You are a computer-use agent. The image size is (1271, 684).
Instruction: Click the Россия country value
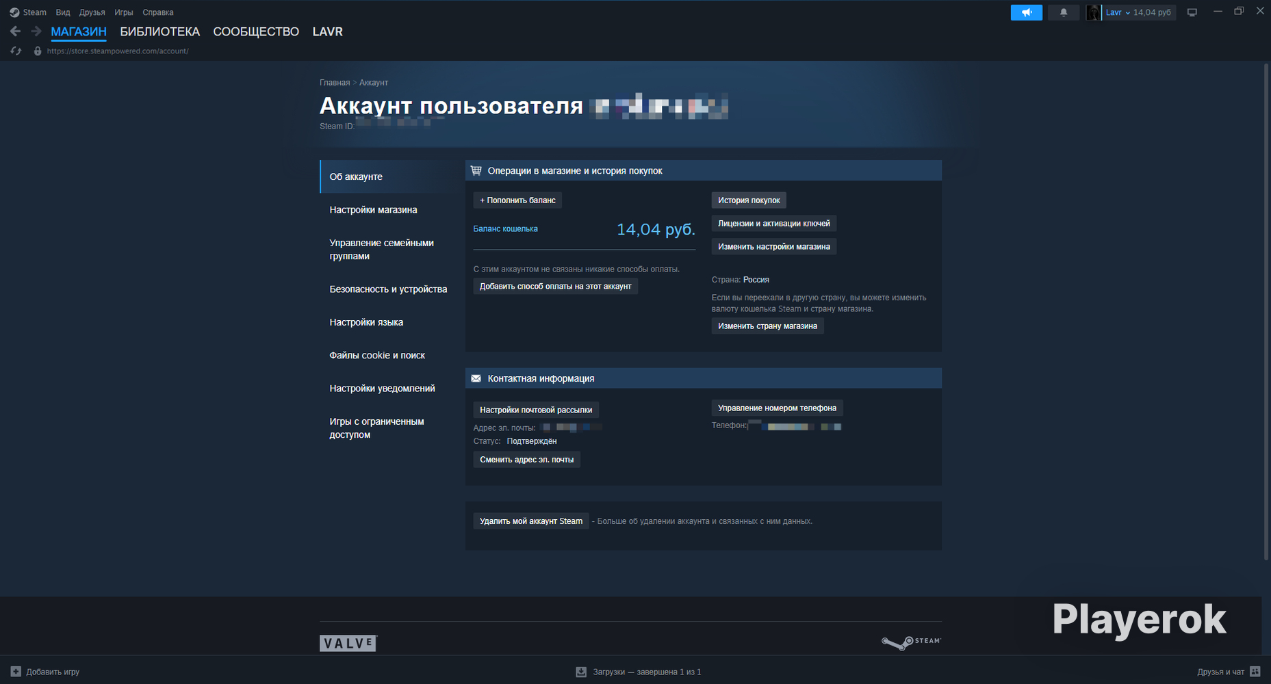coord(756,280)
